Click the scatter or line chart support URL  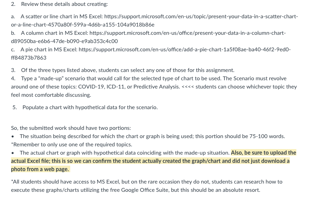click(201, 17)
